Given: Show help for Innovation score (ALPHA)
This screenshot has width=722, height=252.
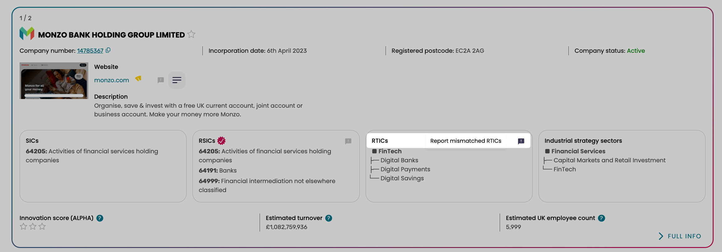Looking at the screenshot, I should pos(100,218).
